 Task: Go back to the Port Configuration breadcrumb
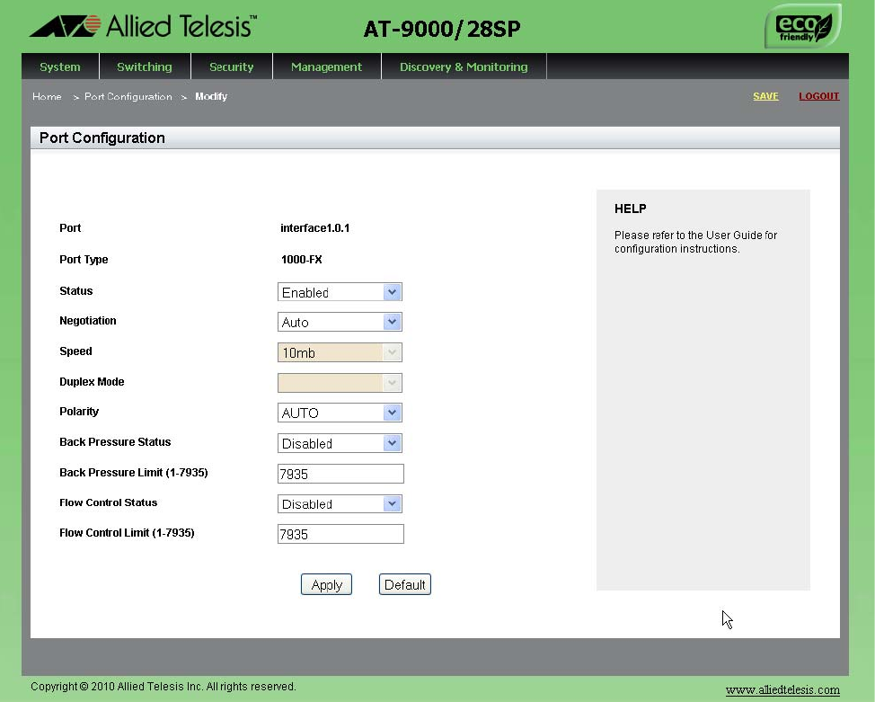[x=128, y=96]
